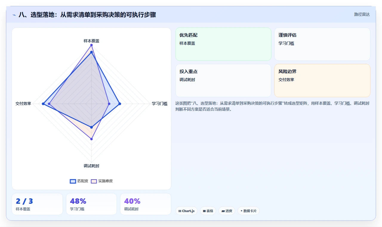
Task: Click the 路径雷达 label in the header
Action: coord(362,14)
